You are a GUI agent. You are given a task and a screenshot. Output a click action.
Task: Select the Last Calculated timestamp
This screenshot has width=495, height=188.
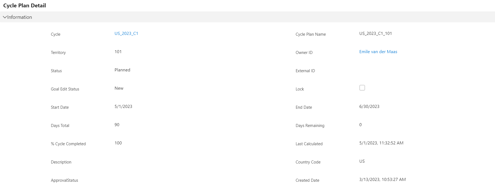pyautogui.click(x=381, y=143)
